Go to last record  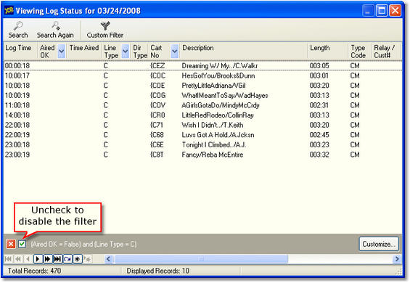point(57,259)
